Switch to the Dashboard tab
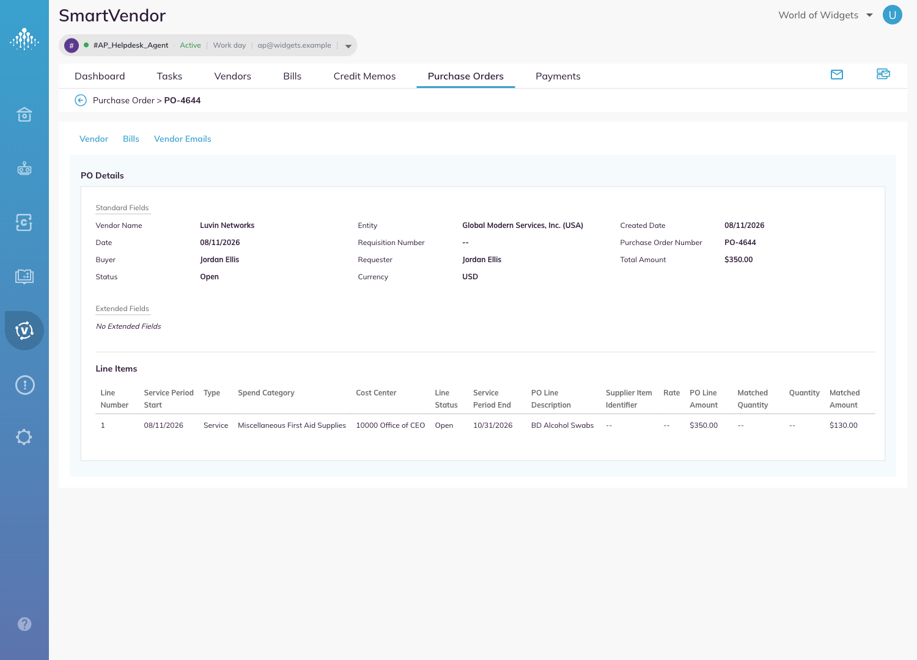This screenshot has height=660, width=917. tap(100, 76)
